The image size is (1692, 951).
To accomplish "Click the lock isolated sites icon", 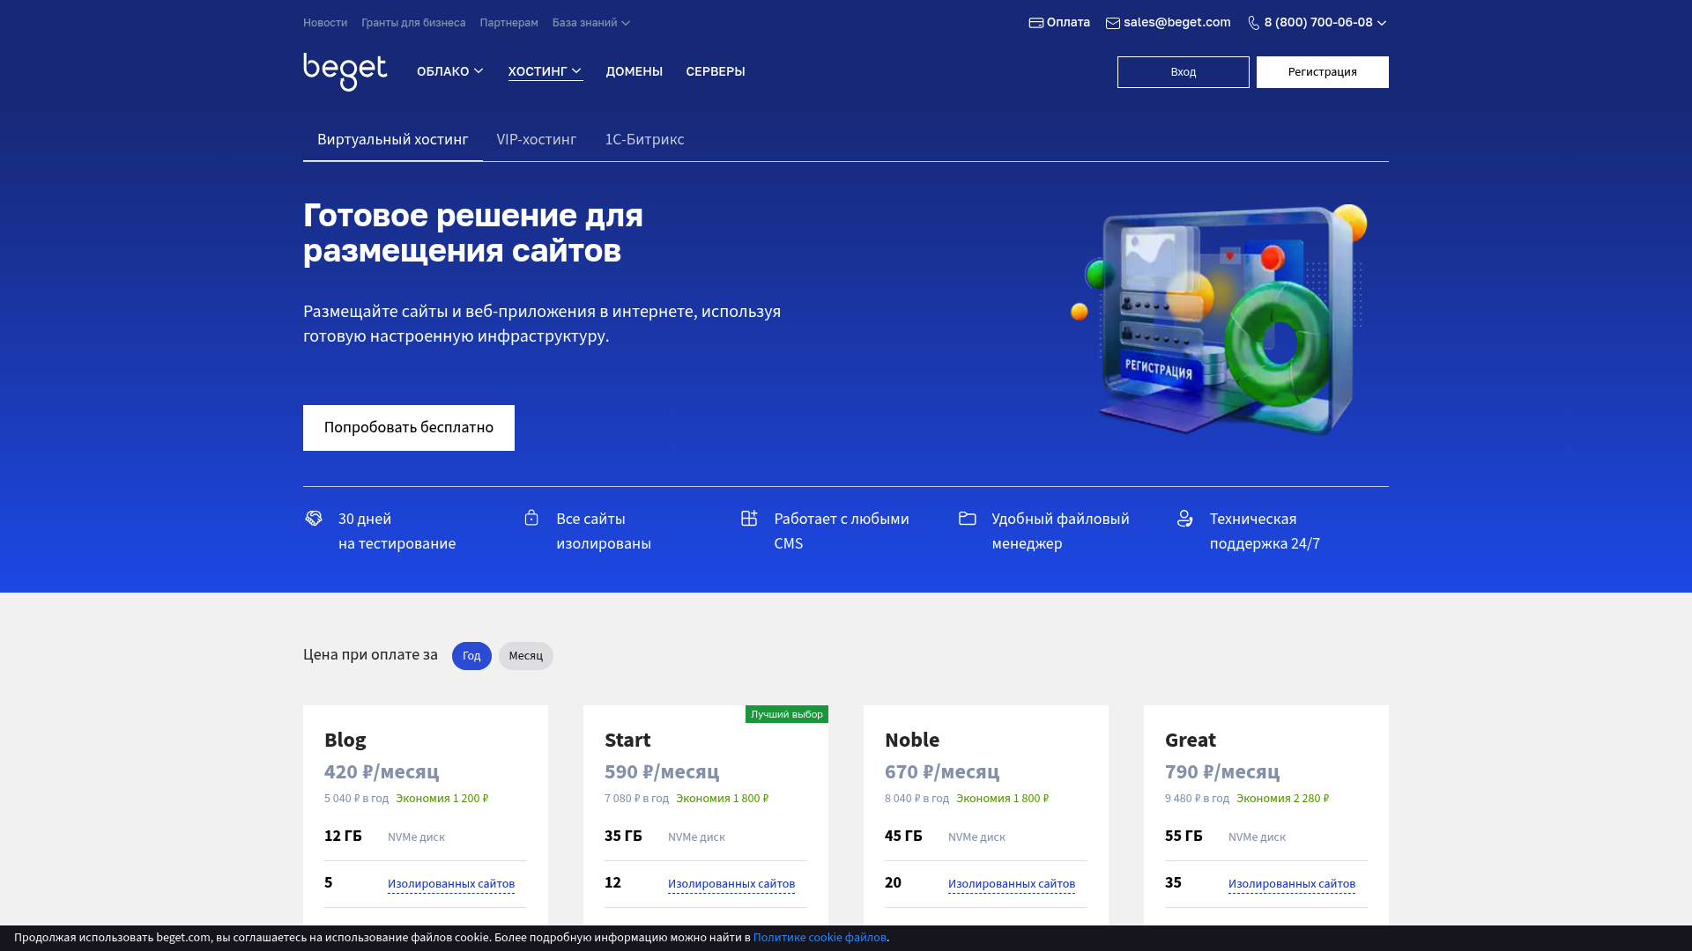I will click(531, 518).
